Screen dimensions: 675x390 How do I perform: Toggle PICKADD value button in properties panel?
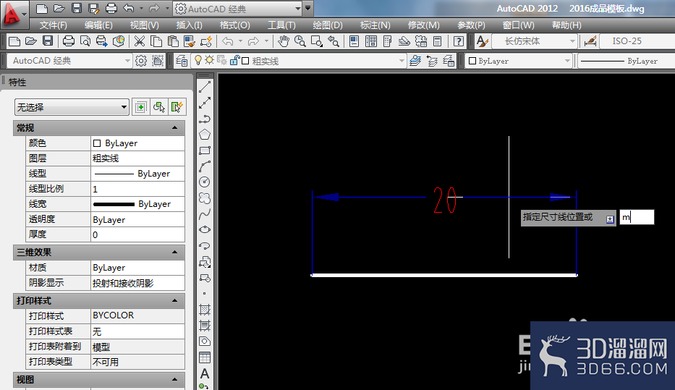141,107
